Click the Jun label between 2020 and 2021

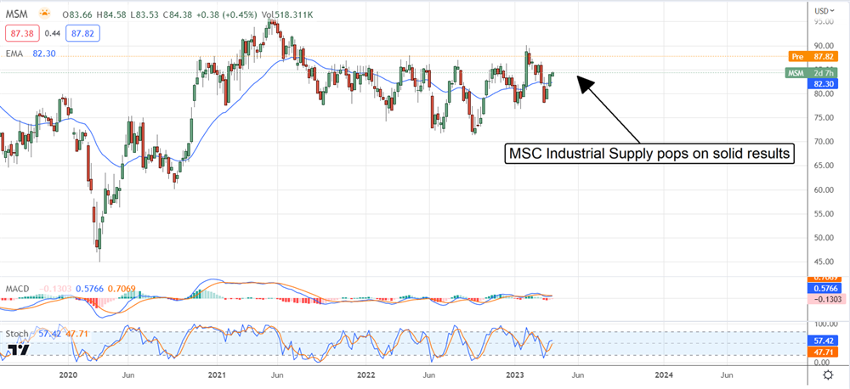tap(128, 375)
